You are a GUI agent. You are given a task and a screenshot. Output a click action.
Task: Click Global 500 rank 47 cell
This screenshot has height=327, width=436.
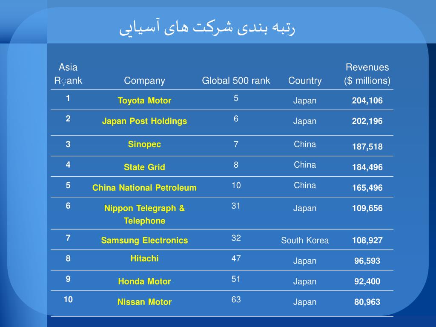(236, 258)
